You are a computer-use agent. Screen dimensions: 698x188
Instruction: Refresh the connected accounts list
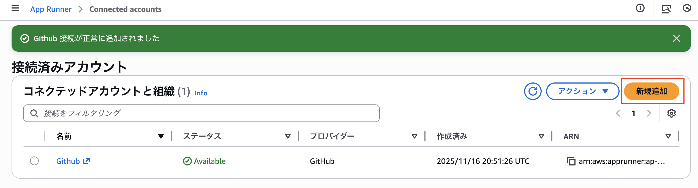[x=532, y=91]
